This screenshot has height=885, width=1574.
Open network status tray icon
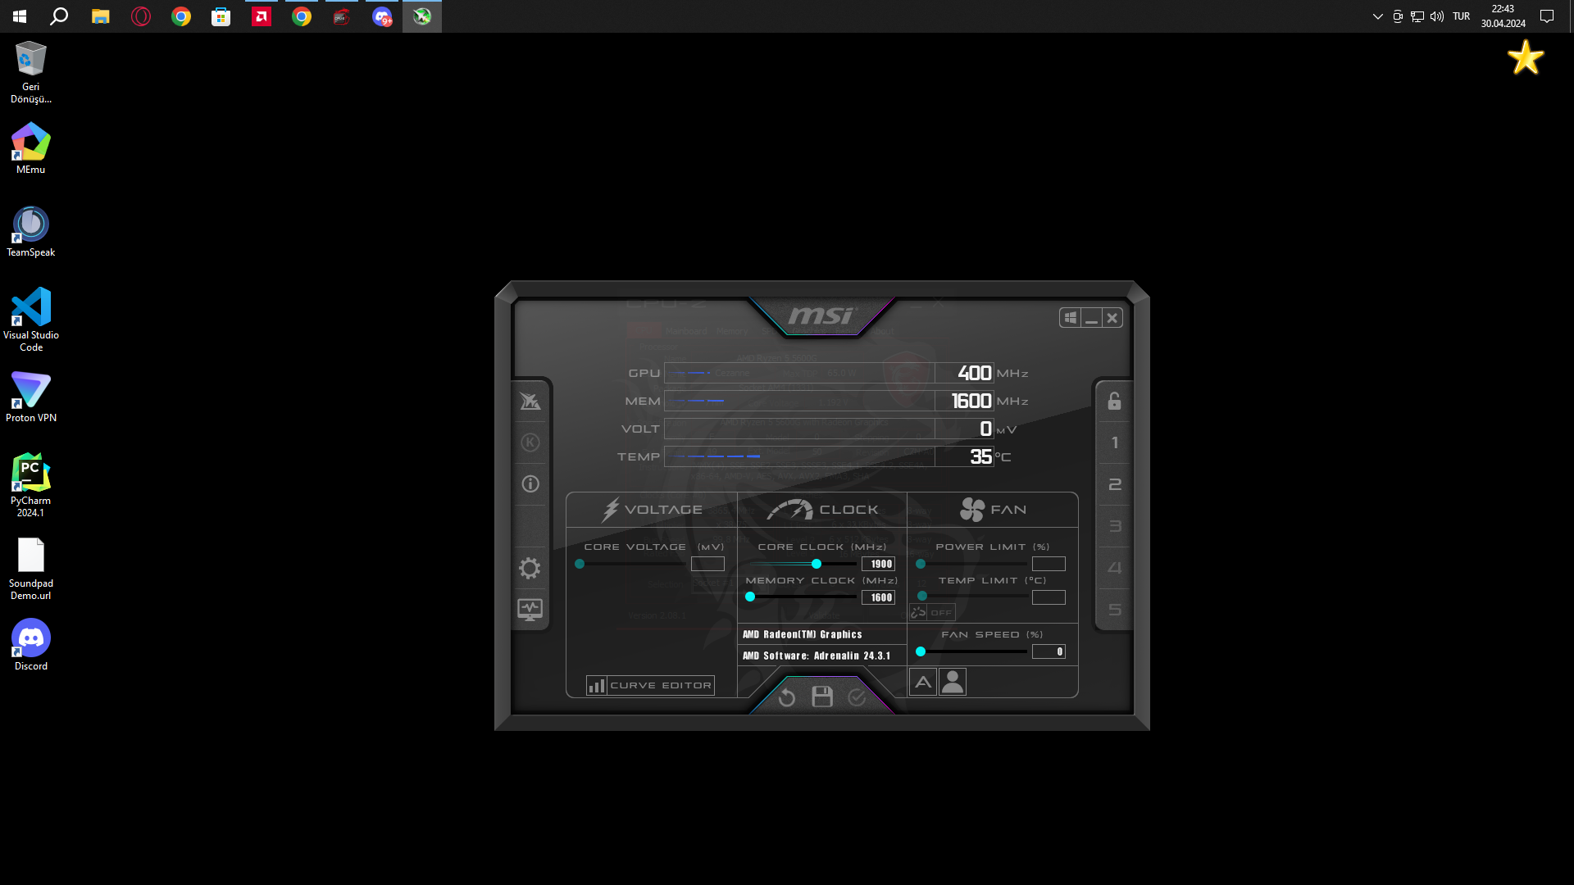tap(1417, 16)
